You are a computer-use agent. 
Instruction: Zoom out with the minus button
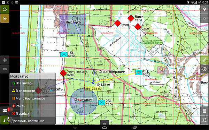click(5, 69)
